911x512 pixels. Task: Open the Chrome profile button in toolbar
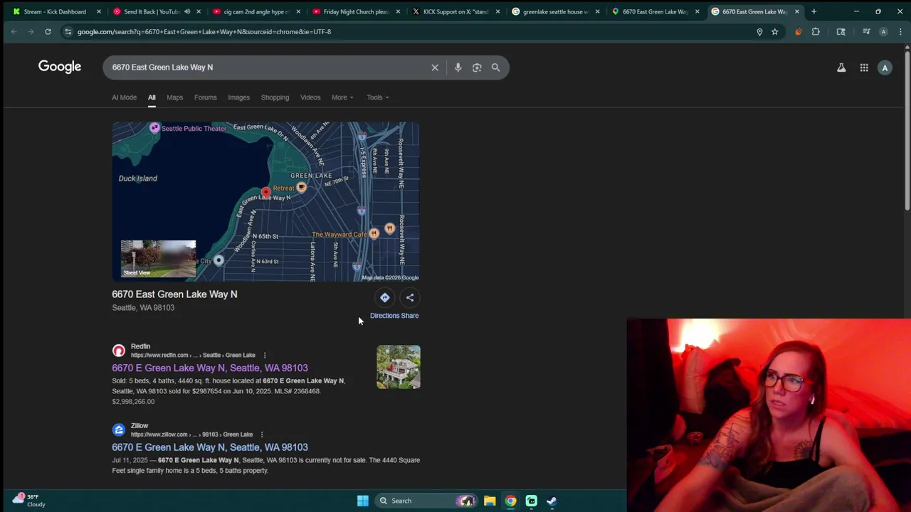tap(883, 31)
